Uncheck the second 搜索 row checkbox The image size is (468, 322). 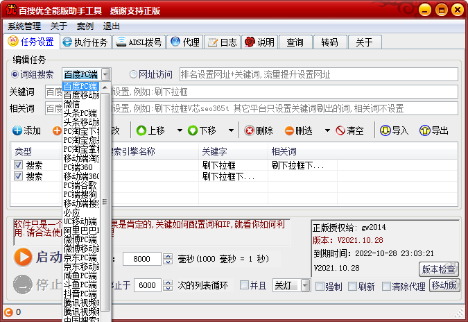click(18, 176)
